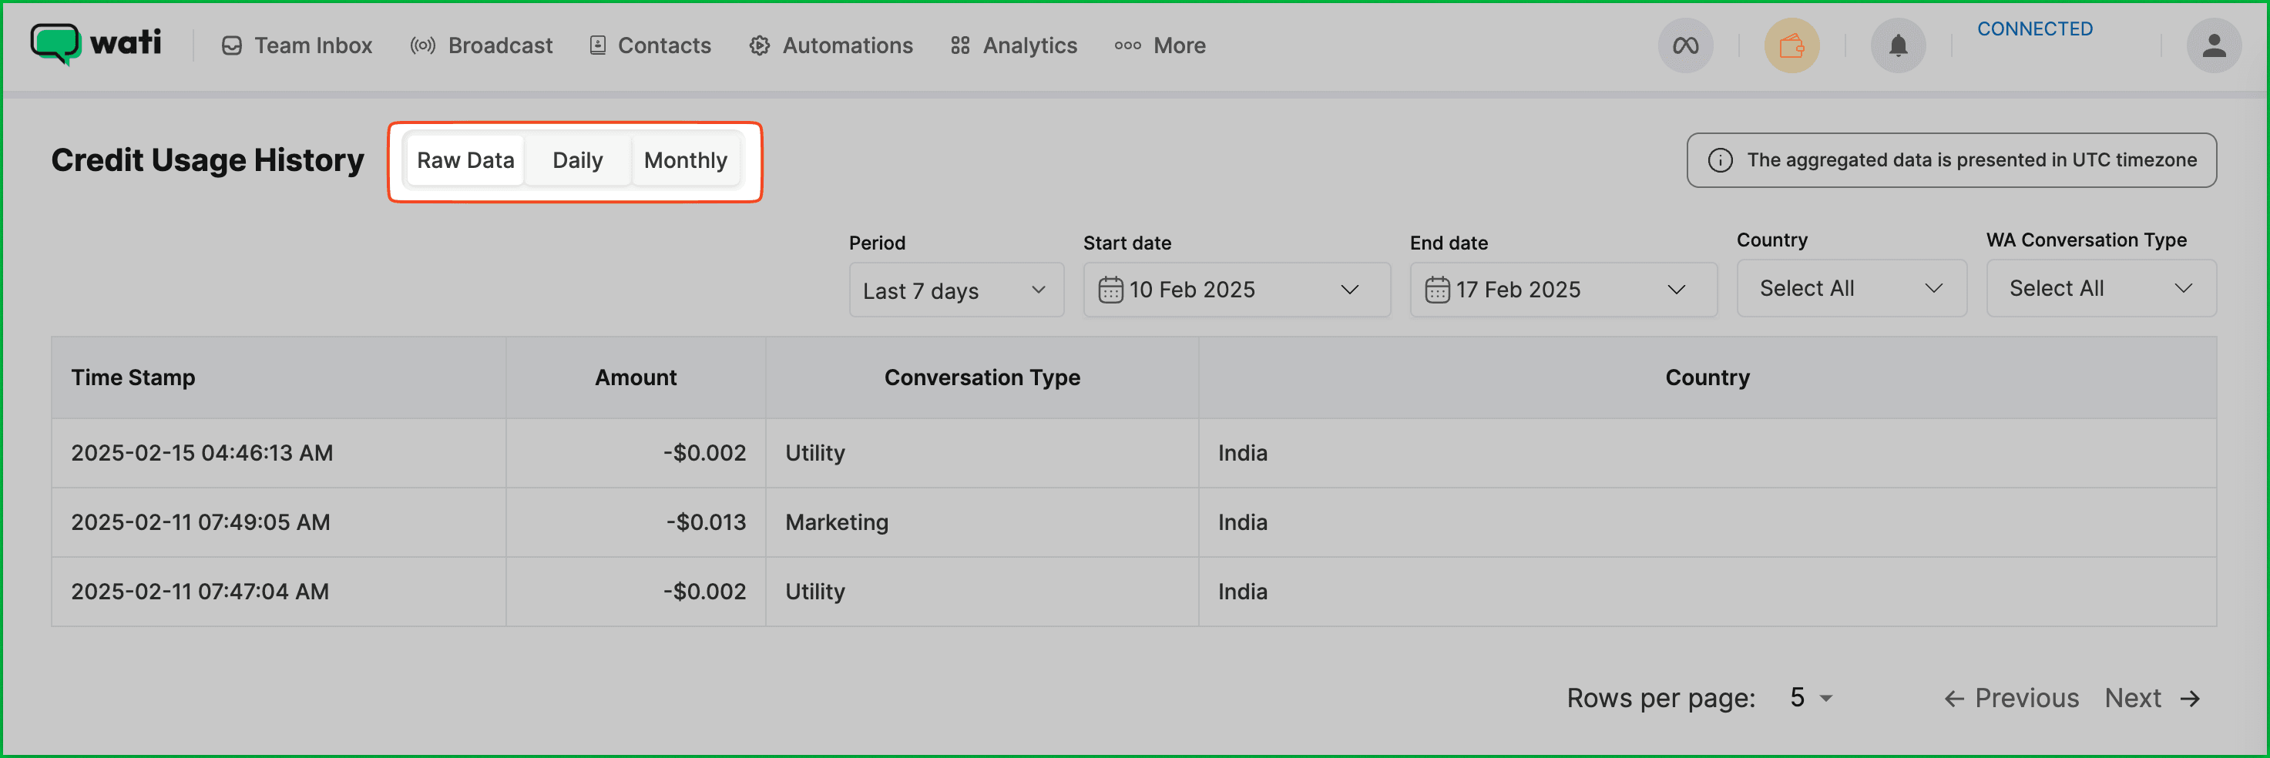Check notifications via the bell icon
This screenshot has width=2270, height=758.
point(1899,45)
